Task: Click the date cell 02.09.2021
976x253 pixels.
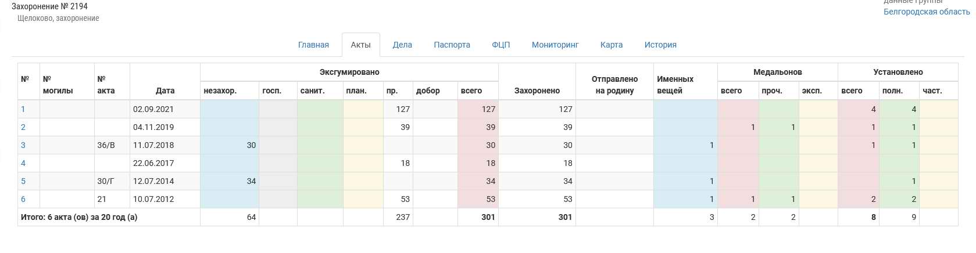Action: click(153, 109)
